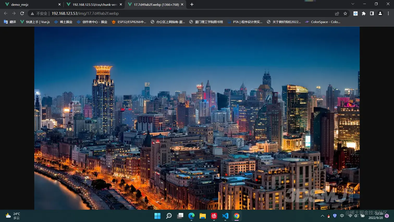Image resolution: width=394 pixels, height=222 pixels.
Task: Open the 翻译 bookmark
Action: point(10,22)
